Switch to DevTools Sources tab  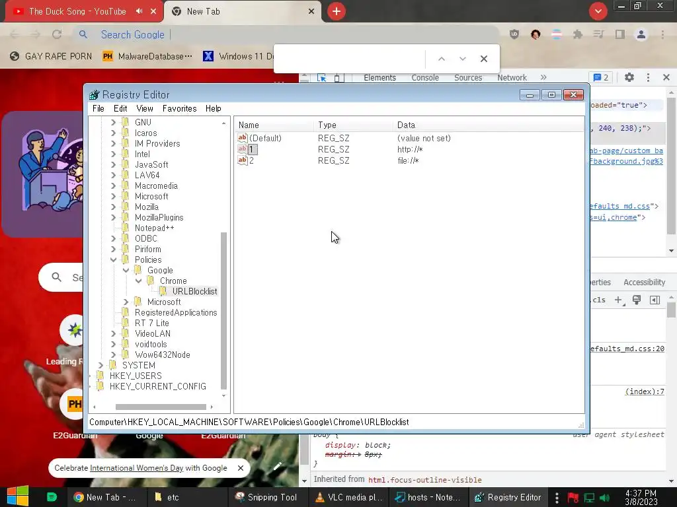pos(468,78)
